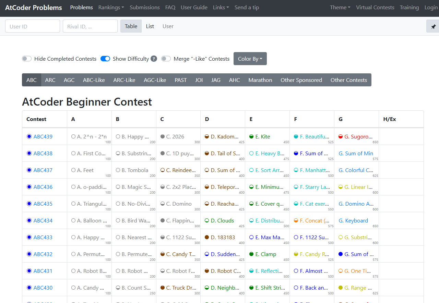This screenshot has width=439, height=303.
Task: Open the ABC438 contest link
Action: click(x=43, y=153)
